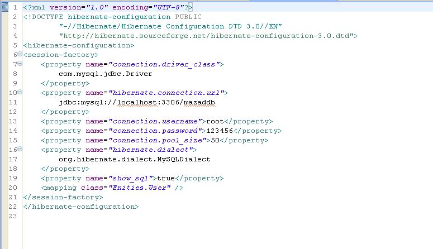This screenshot has height=249, width=433.
Task: Collapse the session-factory fold on line 6
Action: tap(20, 54)
